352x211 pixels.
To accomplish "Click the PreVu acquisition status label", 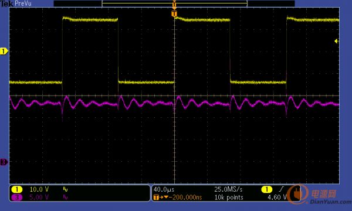I will pyautogui.click(x=23, y=4).
